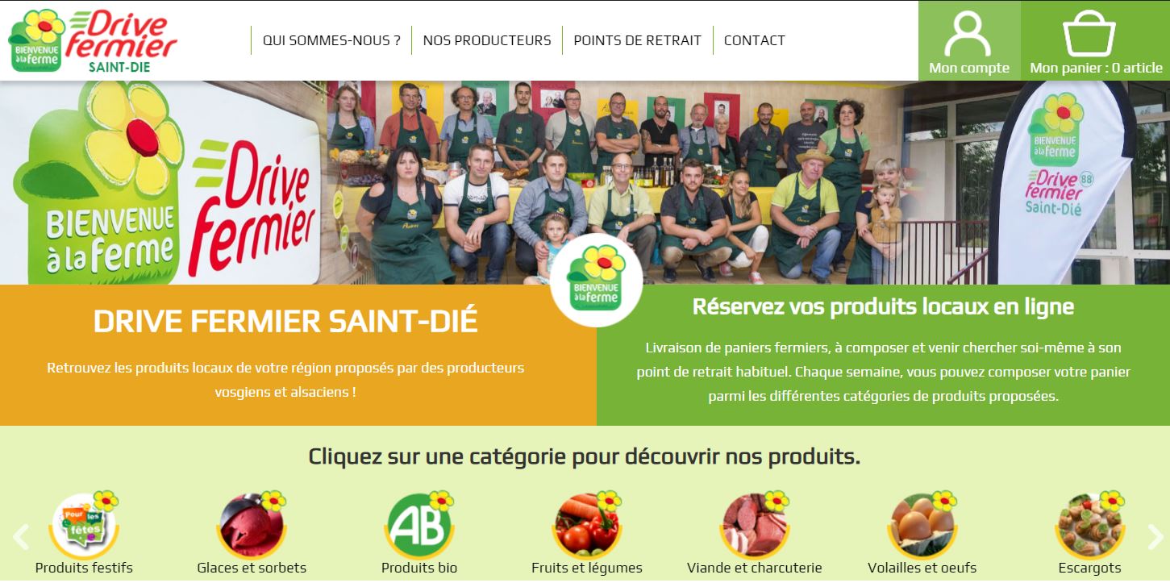This screenshot has height=583, width=1170.
Task: Click the Viande et charcuterie text label
Action: [x=755, y=568]
